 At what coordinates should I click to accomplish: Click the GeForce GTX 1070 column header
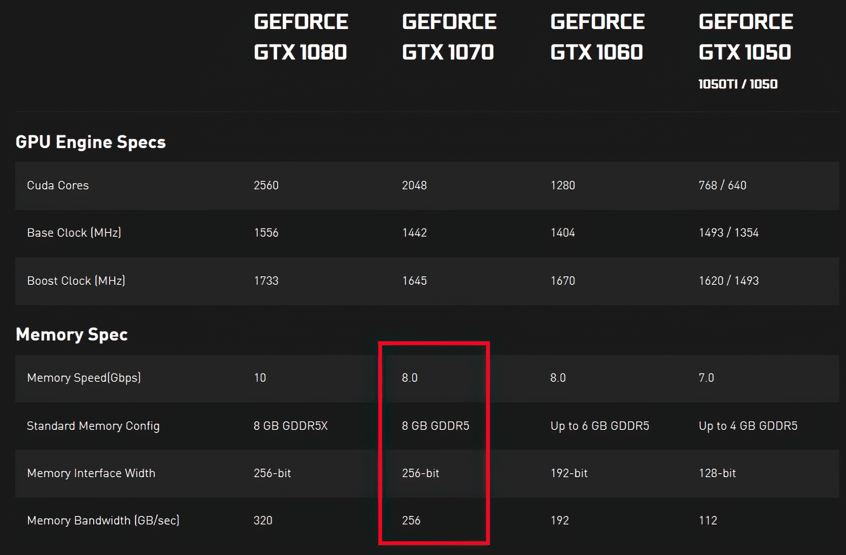[449, 37]
